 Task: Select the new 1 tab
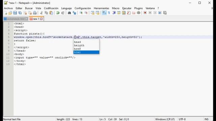click(36, 19)
